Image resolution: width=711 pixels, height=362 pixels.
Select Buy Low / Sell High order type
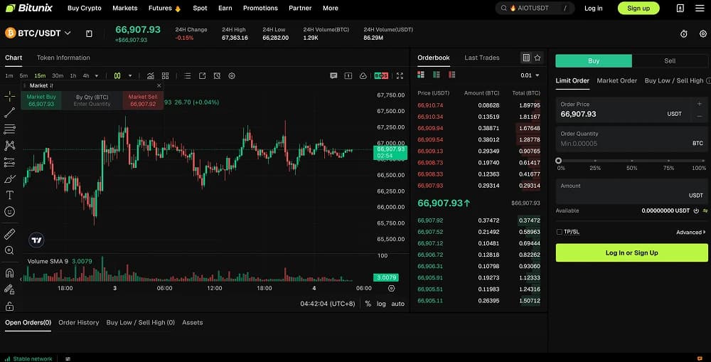click(674, 81)
